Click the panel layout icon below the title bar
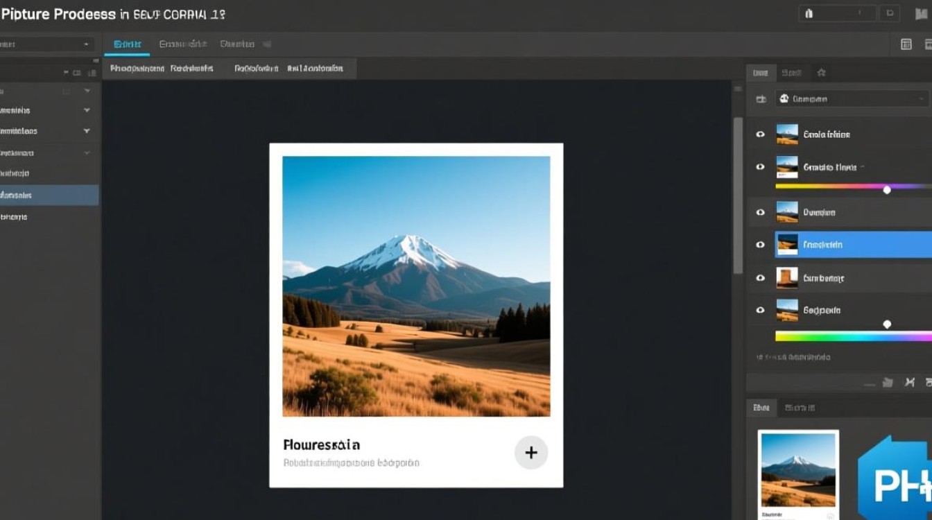Viewport: 932px width, 520px height. pos(906,44)
